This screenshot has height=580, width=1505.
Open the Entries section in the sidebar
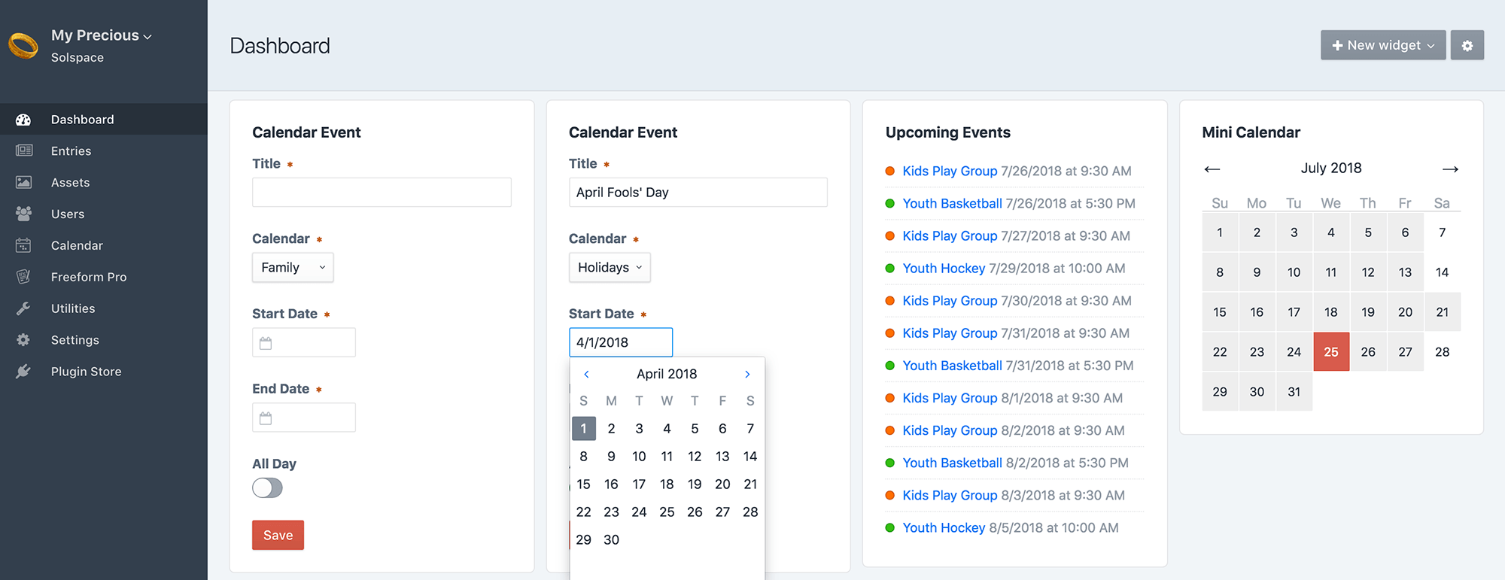tap(71, 150)
